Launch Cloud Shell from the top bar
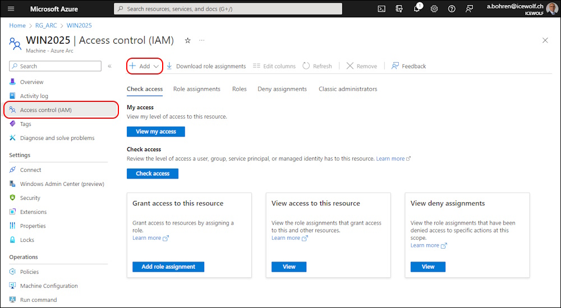Image resolution: width=561 pixels, height=308 pixels. (x=381, y=8)
